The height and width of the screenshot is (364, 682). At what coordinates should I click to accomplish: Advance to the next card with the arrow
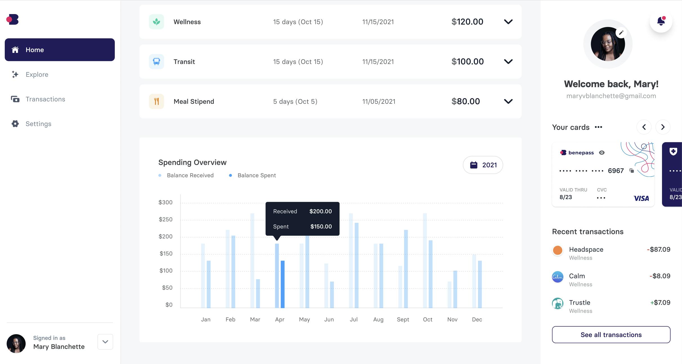coord(663,127)
